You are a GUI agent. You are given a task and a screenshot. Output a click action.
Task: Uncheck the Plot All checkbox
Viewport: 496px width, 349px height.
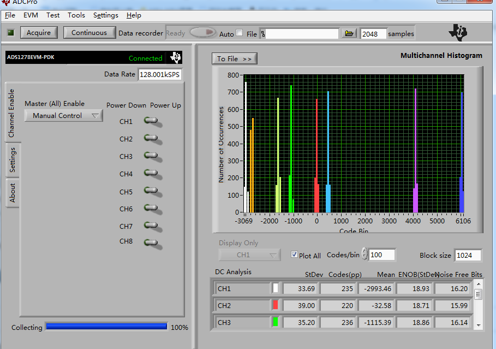(x=295, y=255)
